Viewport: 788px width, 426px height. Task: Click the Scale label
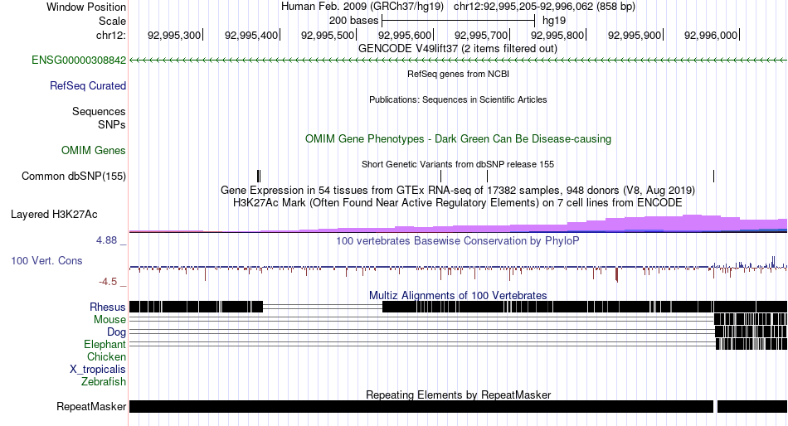coord(112,21)
